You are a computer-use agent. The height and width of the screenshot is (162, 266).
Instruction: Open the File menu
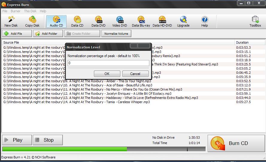pos(5,11)
